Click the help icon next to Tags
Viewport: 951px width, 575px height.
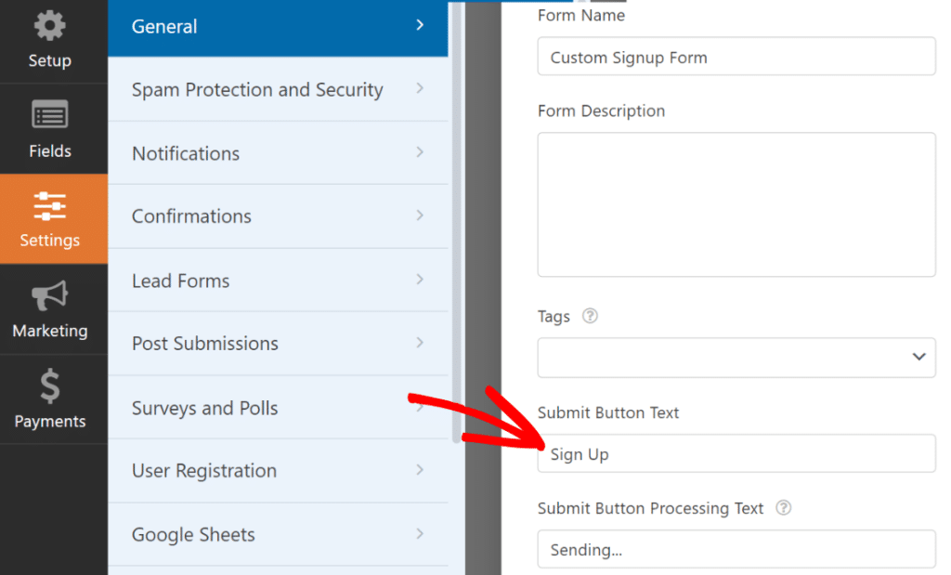coord(591,316)
